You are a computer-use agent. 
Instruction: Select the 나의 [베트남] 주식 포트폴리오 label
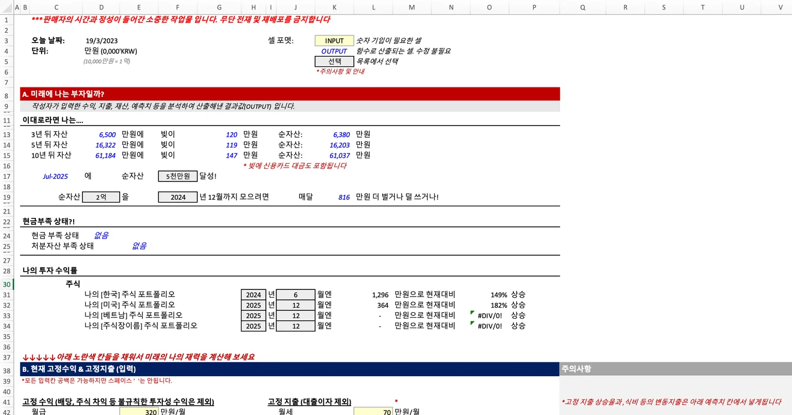pos(134,315)
